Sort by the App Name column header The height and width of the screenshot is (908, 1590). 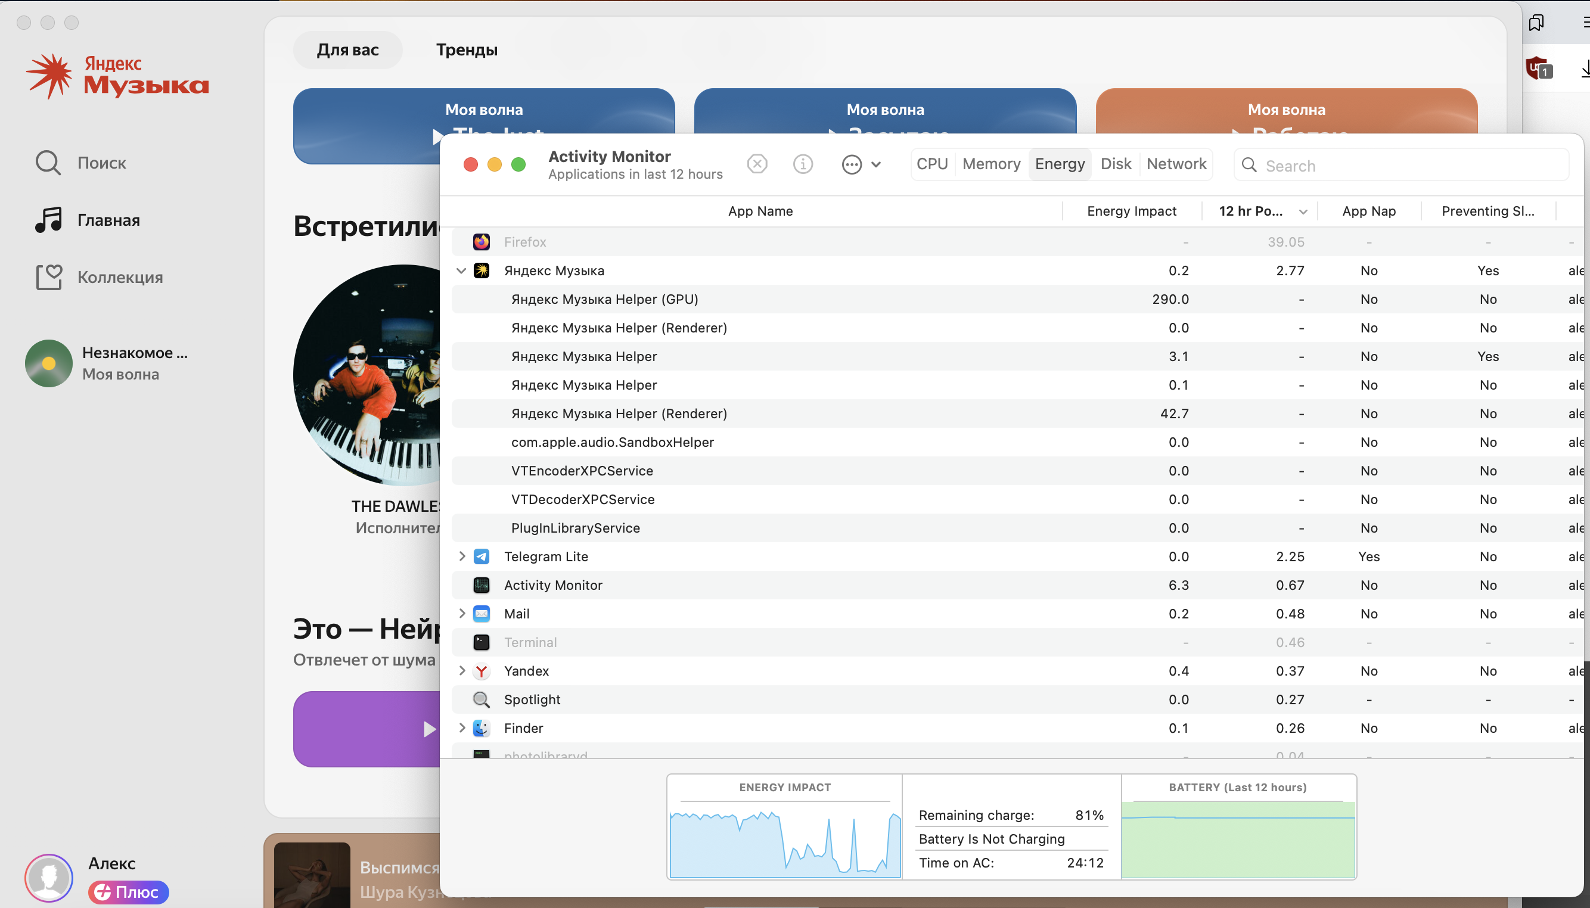[x=760, y=212]
